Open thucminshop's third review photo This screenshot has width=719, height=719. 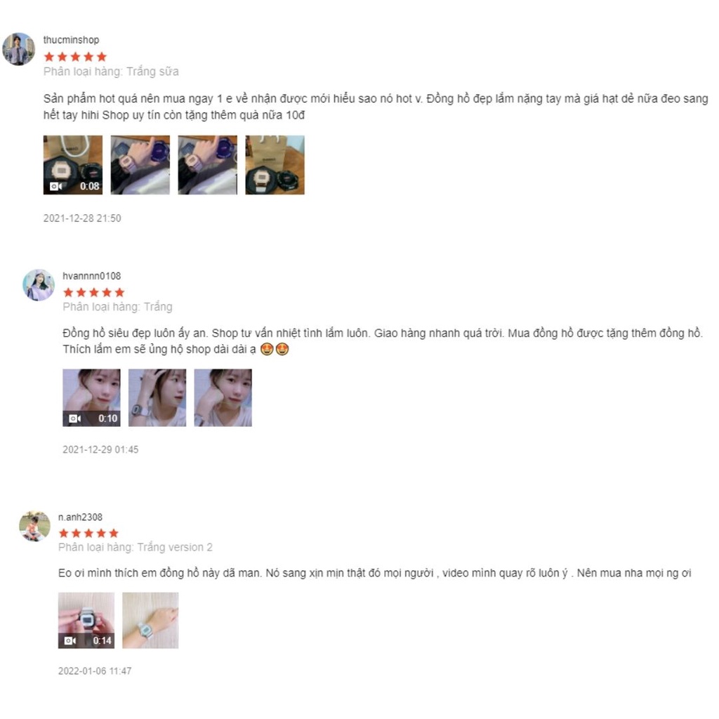tap(208, 165)
